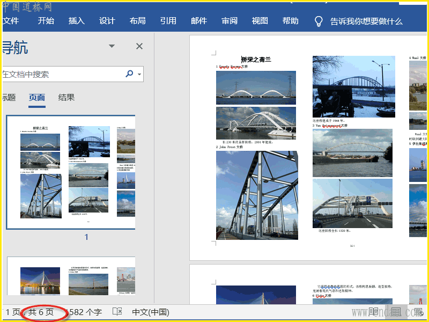
Task: Switch to the 开始 ribbon tab
Action: tap(46, 21)
